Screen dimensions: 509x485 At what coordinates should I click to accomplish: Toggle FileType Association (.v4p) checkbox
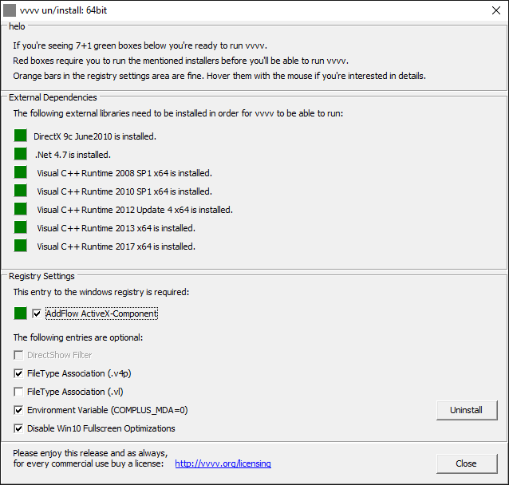click(18, 373)
